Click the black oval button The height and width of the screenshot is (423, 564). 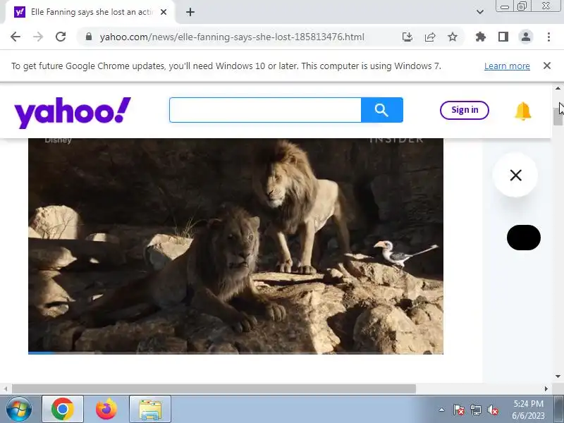(x=523, y=238)
